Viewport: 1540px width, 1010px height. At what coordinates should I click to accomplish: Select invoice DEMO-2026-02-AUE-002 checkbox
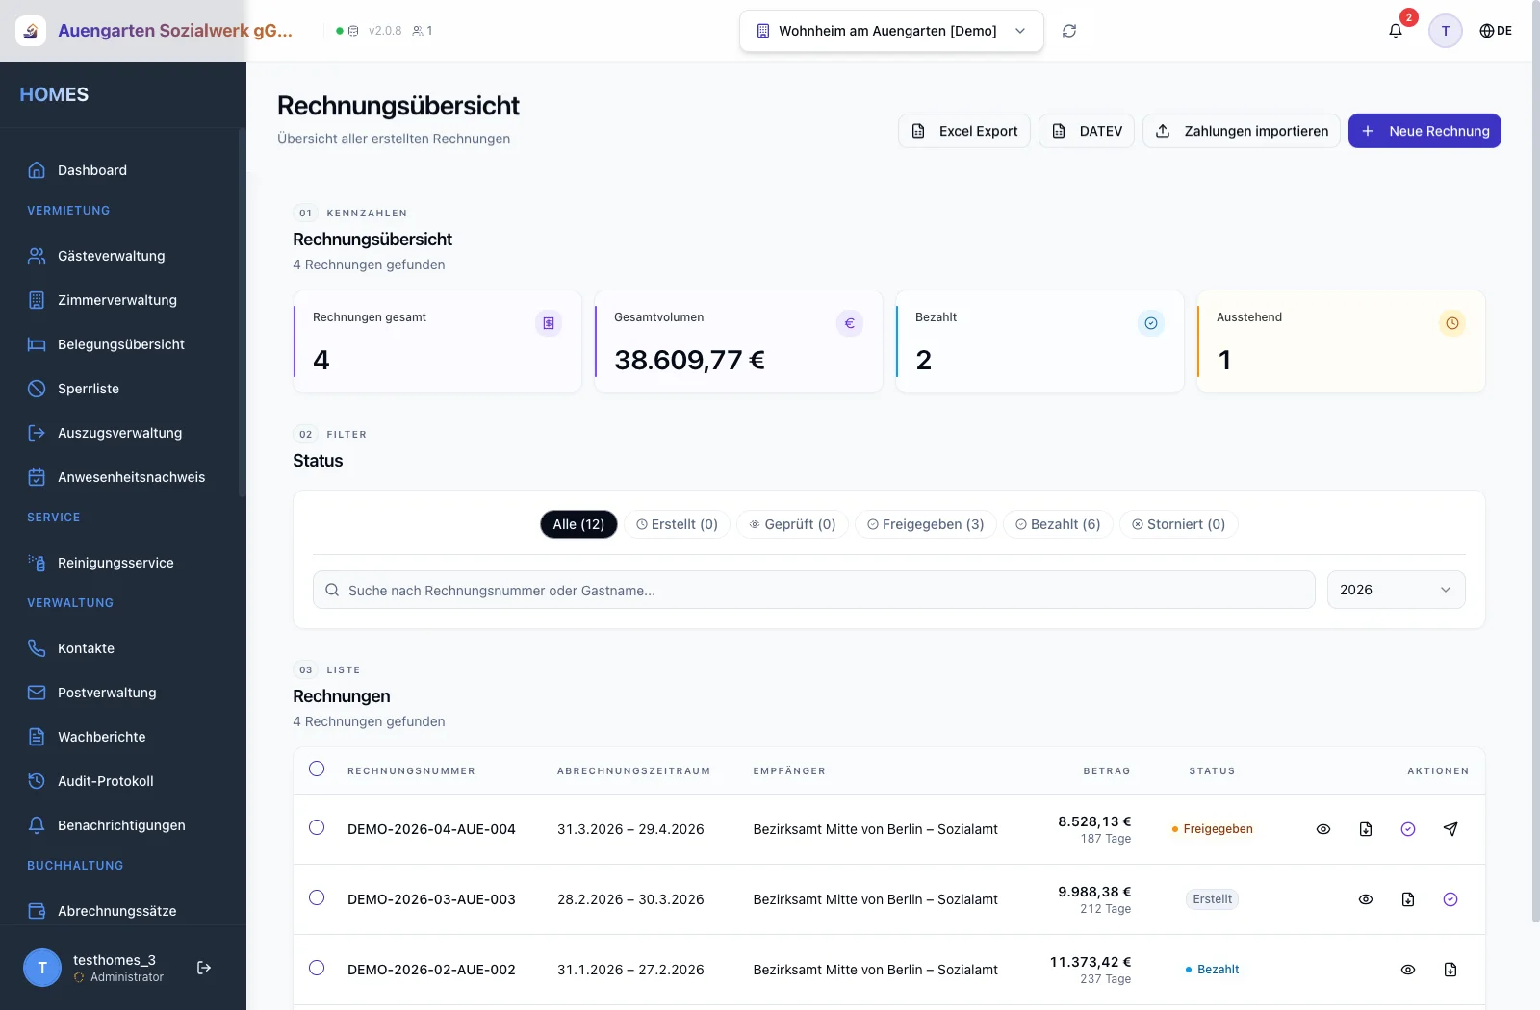pyautogui.click(x=317, y=968)
